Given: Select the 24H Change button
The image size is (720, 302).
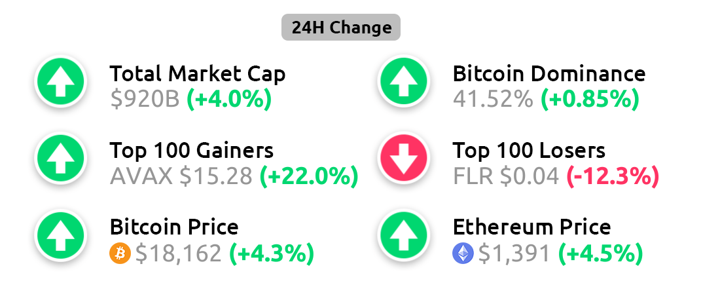Looking at the screenshot, I should tap(341, 28).
